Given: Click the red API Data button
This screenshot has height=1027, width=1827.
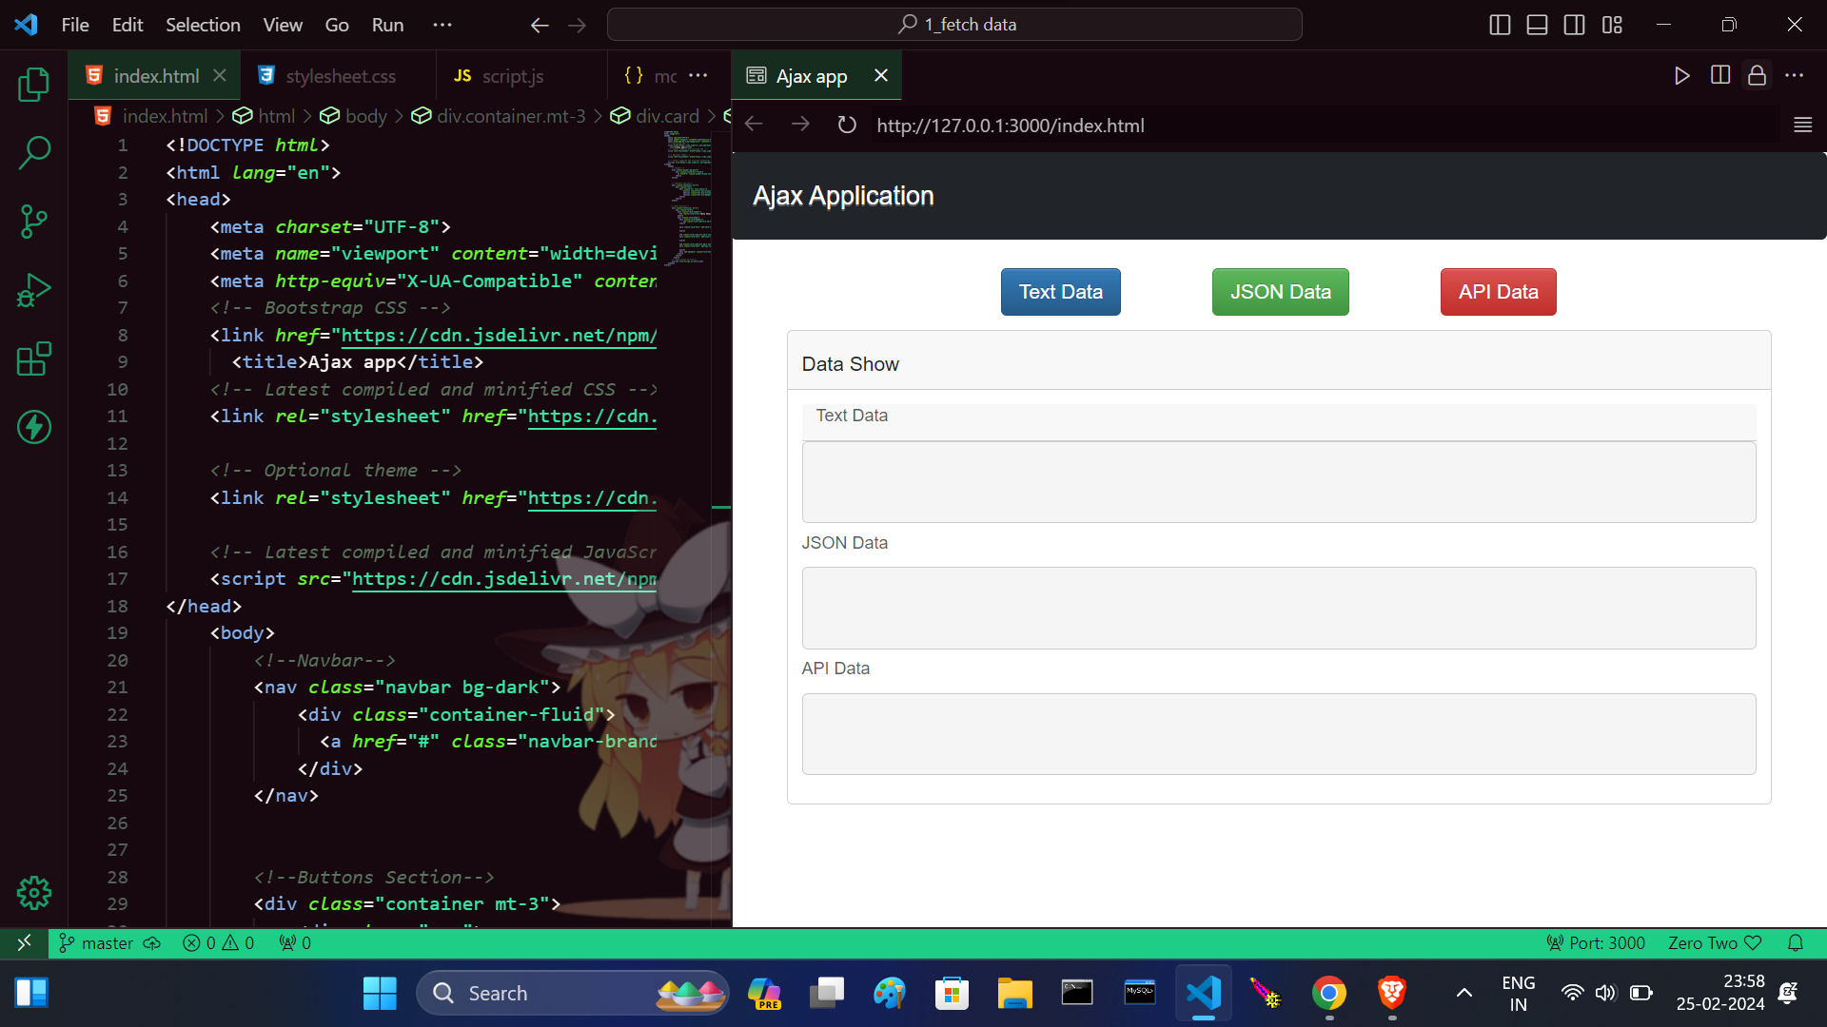Looking at the screenshot, I should [1498, 292].
